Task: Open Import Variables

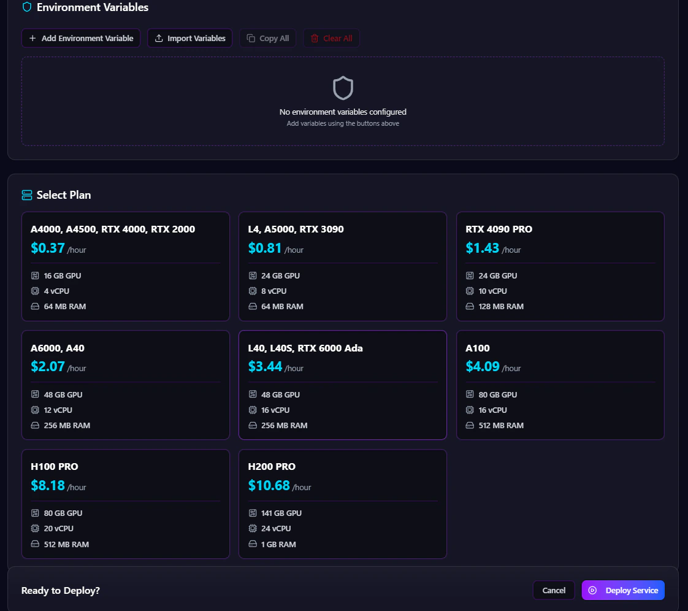Action: [189, 38]
